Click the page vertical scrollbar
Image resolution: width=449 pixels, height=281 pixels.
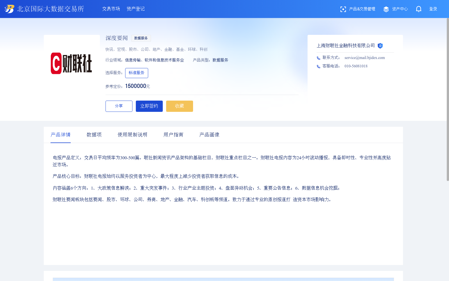(x=448, y=99)
